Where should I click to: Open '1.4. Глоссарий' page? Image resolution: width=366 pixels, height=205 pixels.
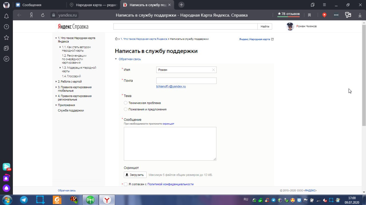[71, 76]
